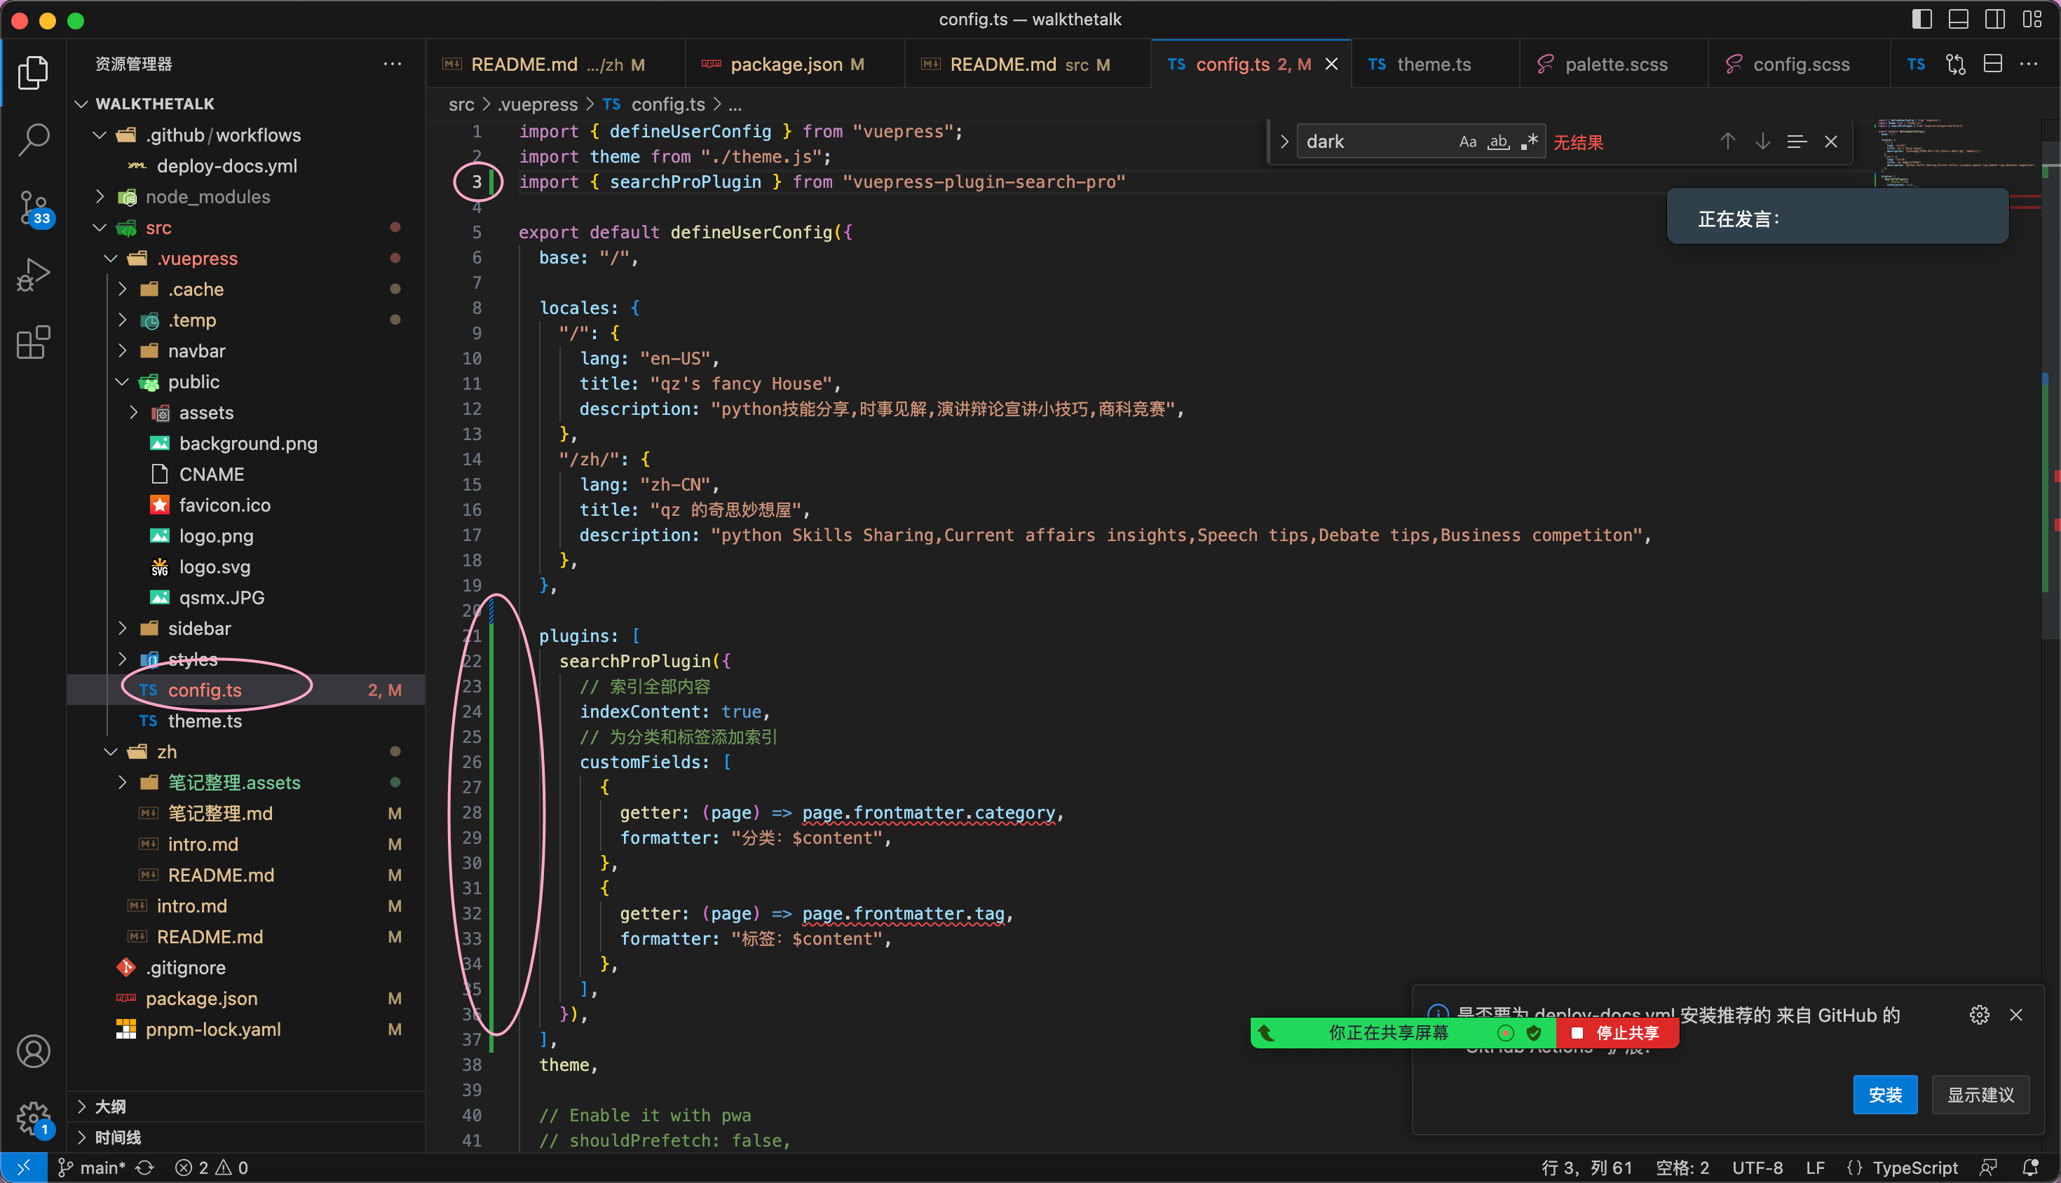The width and height of the screenshot is (2061, 1183).
Task: Switch to the README.md src tab
Action: tap(1029, 64)
